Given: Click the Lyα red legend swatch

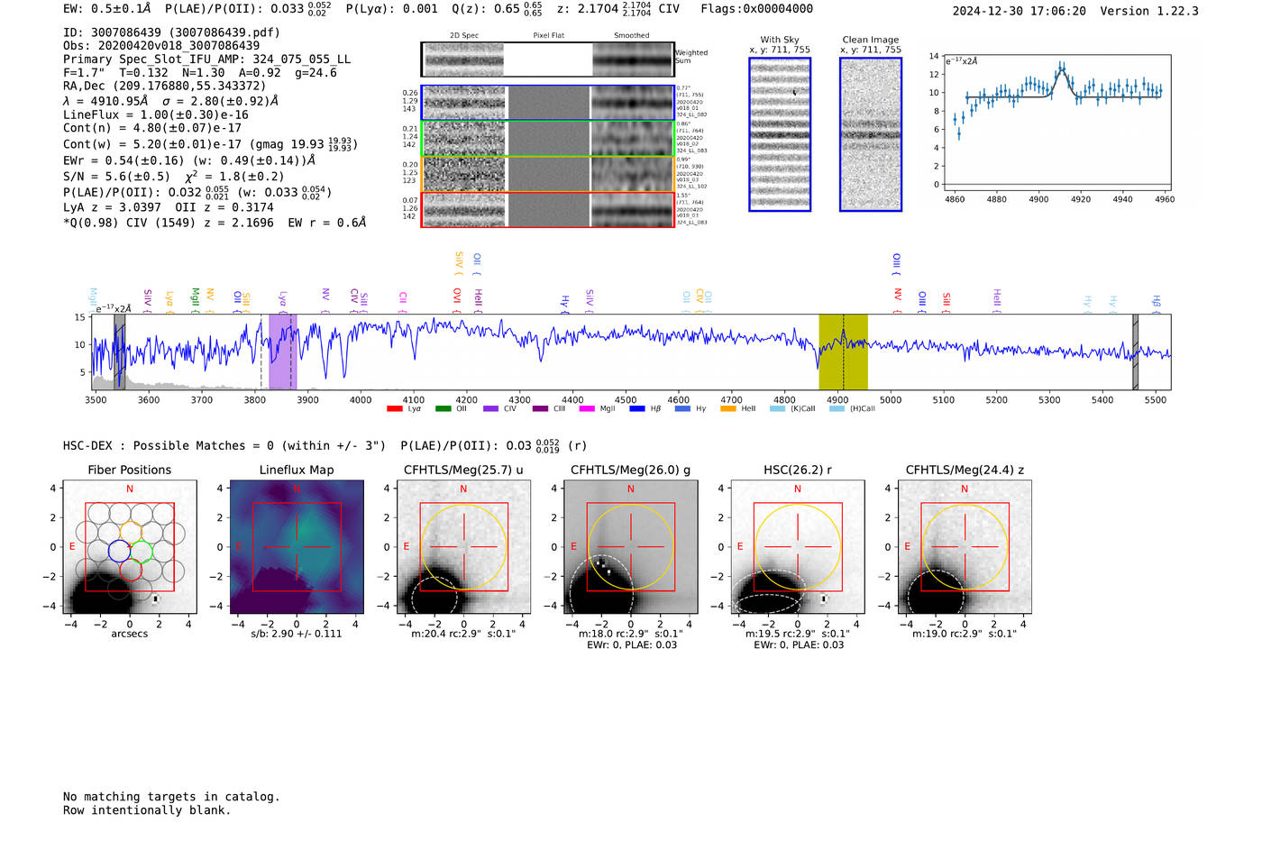Looking at the screenshot, I should coord(394,409).
